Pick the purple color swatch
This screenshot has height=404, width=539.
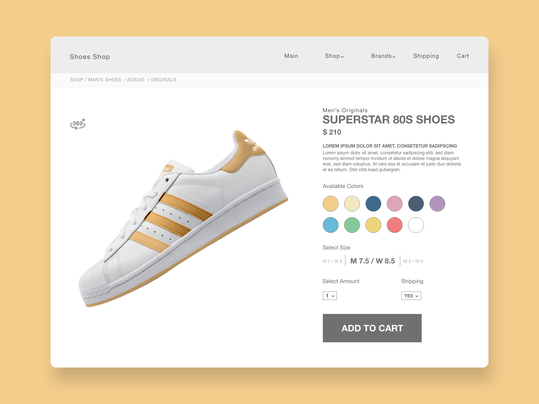click(x=437, y=204)
